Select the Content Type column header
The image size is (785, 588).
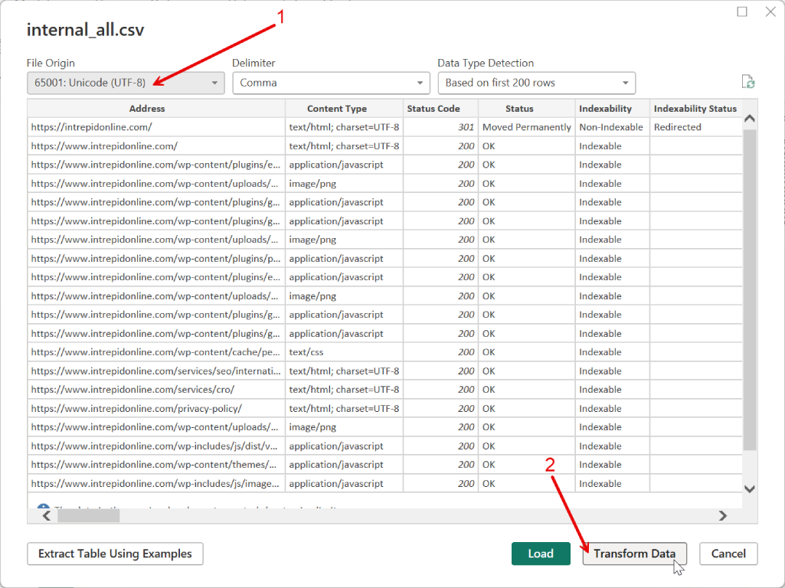coord(344,109)
